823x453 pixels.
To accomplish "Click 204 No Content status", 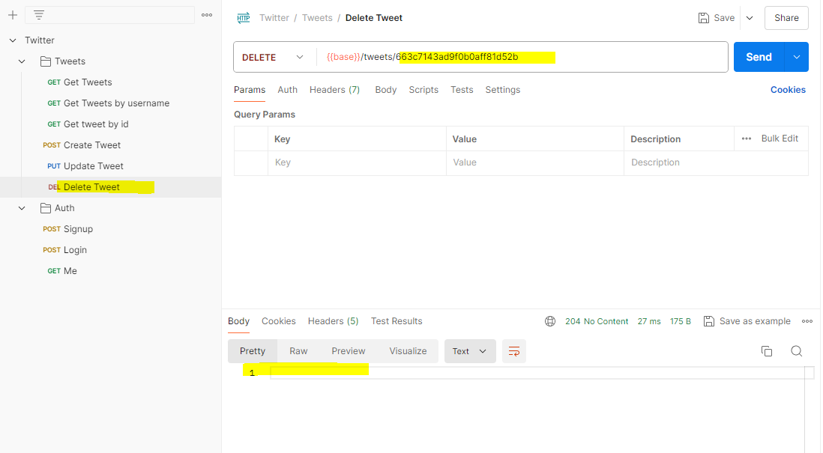I will click(596, 321).
